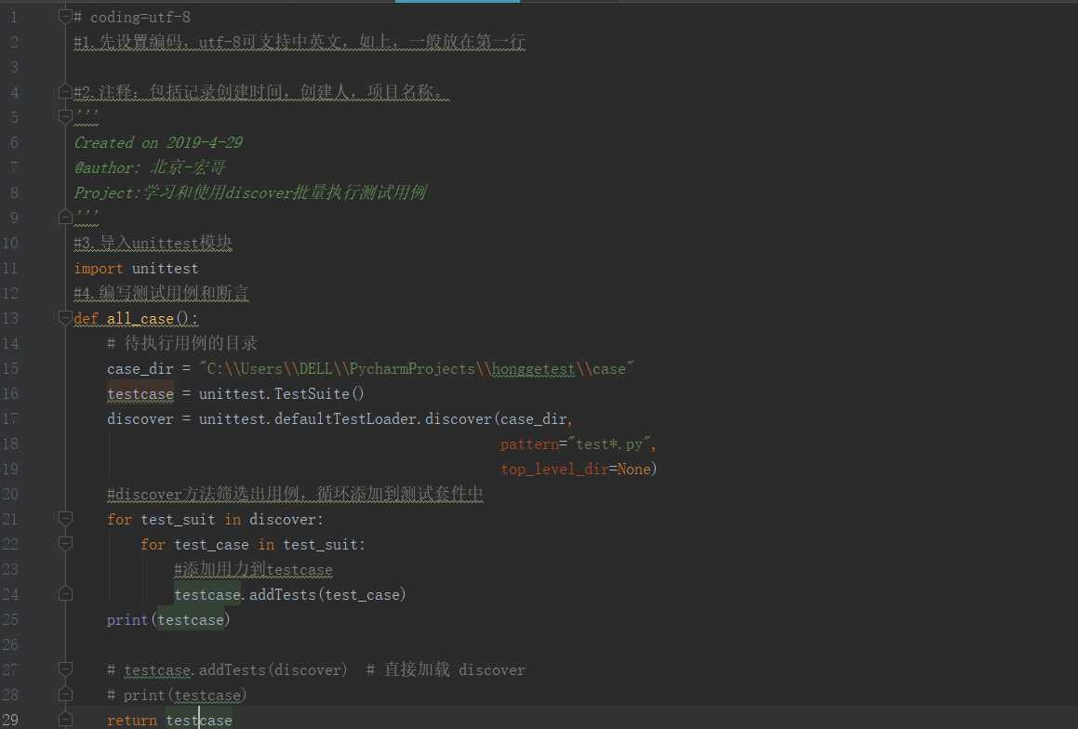Click 'TestSuite()' in the testcase assignment
The height and width of the screenshot is (729, 1078).
(x=320, y=393)
